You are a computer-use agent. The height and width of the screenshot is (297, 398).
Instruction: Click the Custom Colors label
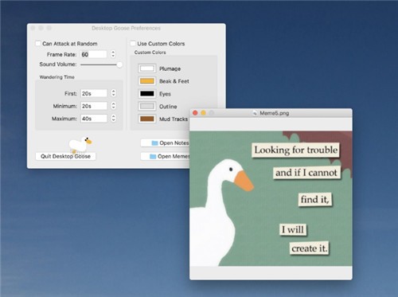150,53
